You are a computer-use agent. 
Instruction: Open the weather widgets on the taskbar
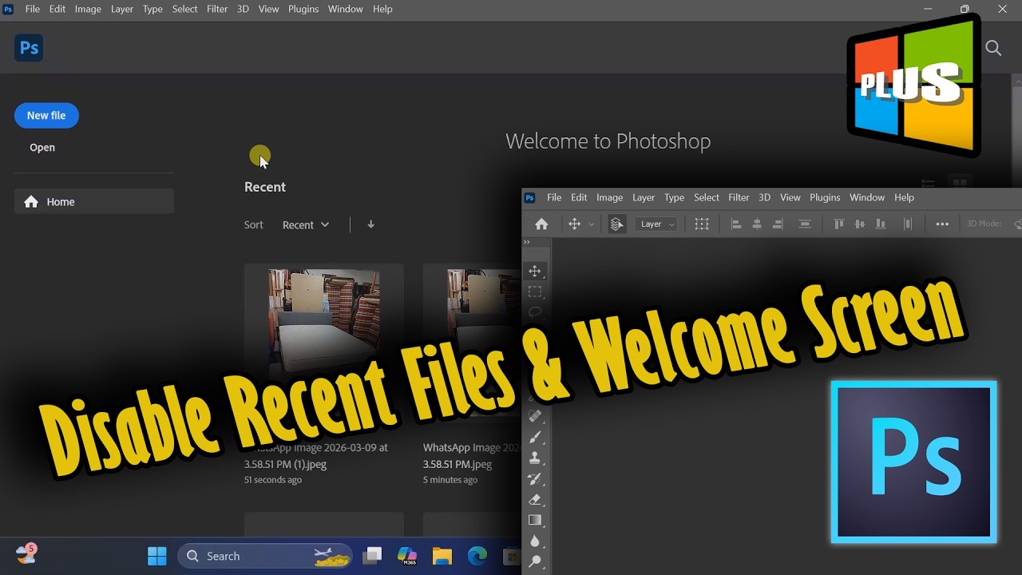(x=26, y=553)
